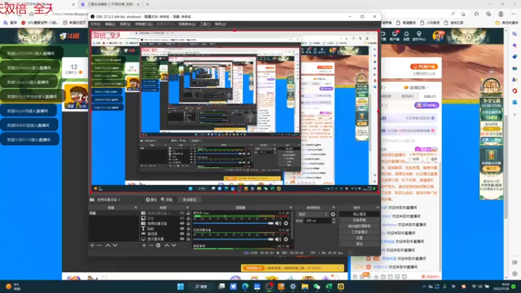Lock the 显示器采集 source
Viewport: 521px width, 293px height.
click(x=188, y=239)
